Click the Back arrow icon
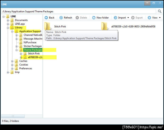Image resolution: width=164 pixels, height=130 pixels. [46, 18]
